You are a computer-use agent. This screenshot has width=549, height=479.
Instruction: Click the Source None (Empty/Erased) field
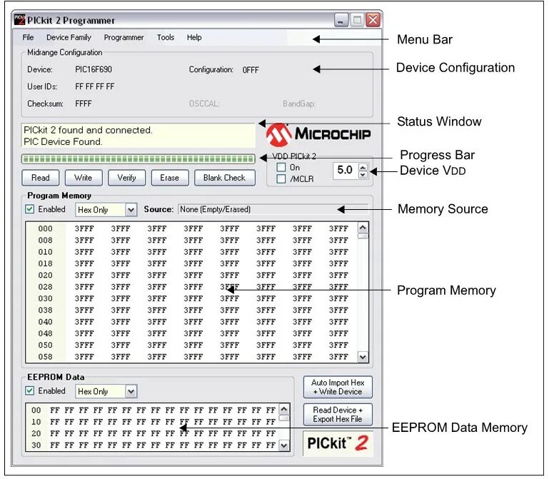273,209
